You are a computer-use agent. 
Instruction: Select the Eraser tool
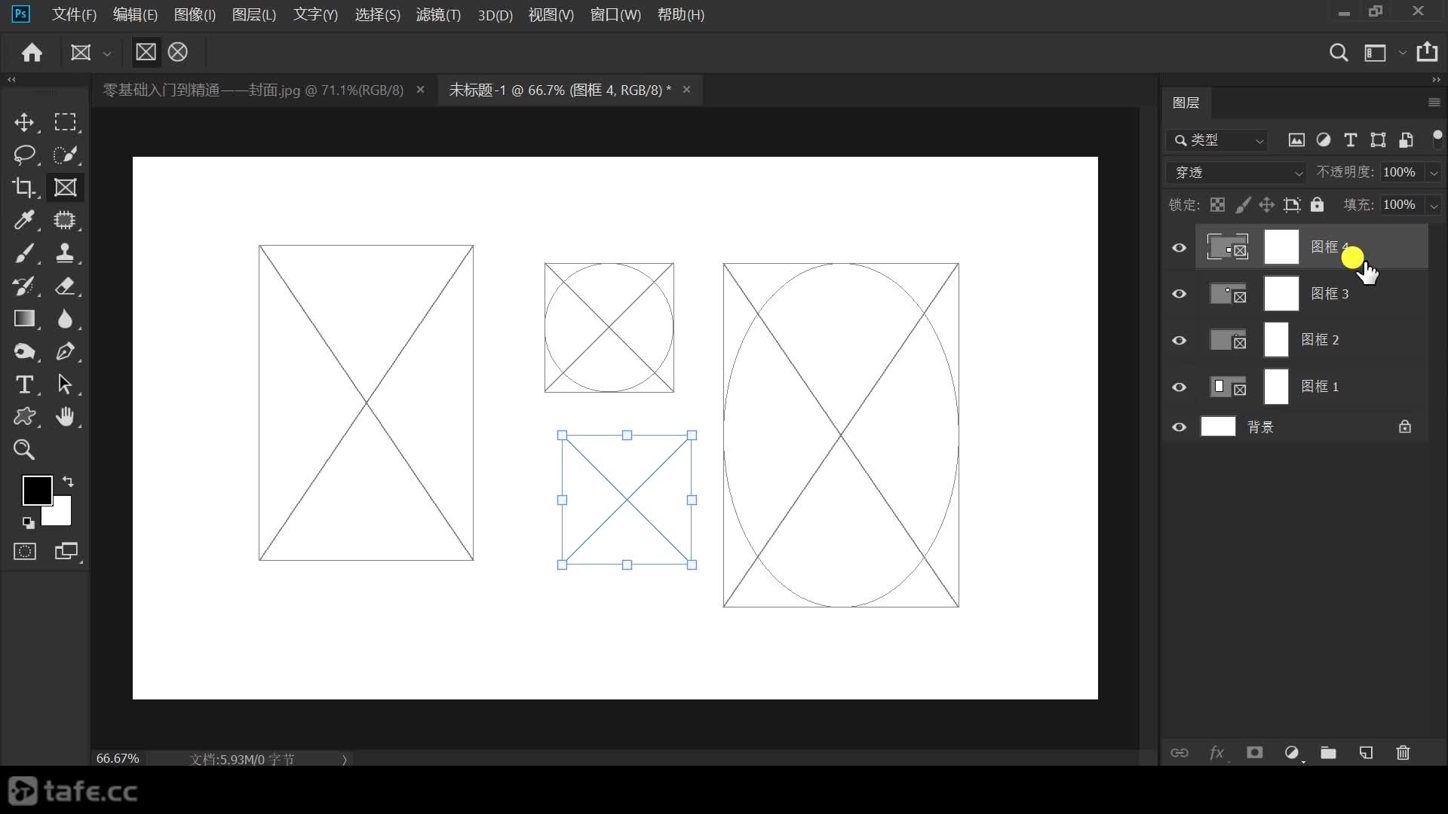[65, 286]
